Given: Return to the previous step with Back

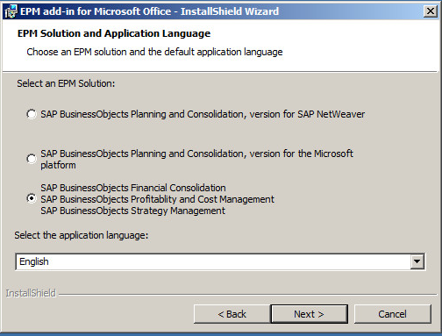Looking at the screenshot, I should [232, 314].
